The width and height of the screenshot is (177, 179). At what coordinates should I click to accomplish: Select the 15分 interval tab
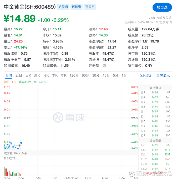106,76
